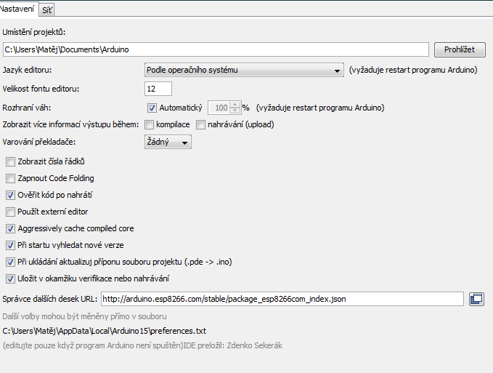This screenshot has height=373, width=493.
Task: Toggle Při startu vyhledat nové verze
Action: click(10, 245)
